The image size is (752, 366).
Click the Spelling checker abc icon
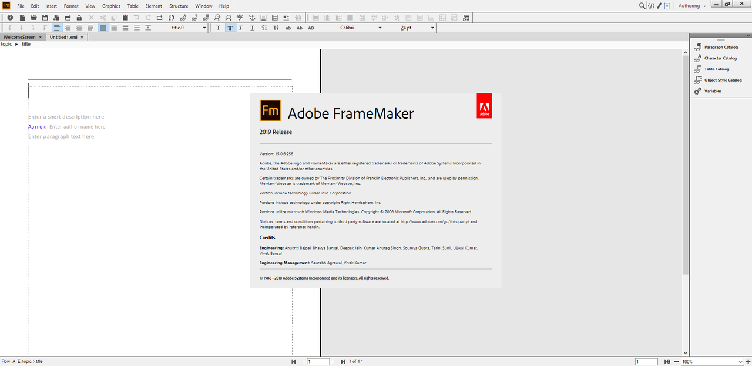click(240, 18)
